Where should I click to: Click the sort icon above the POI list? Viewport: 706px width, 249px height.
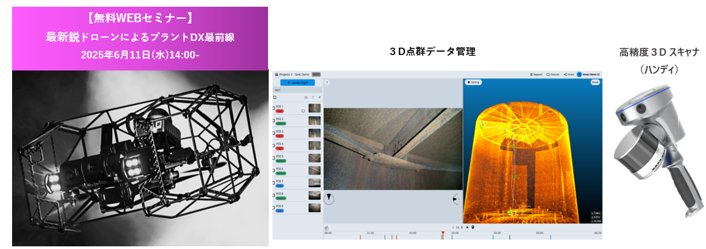pos(320,97)
